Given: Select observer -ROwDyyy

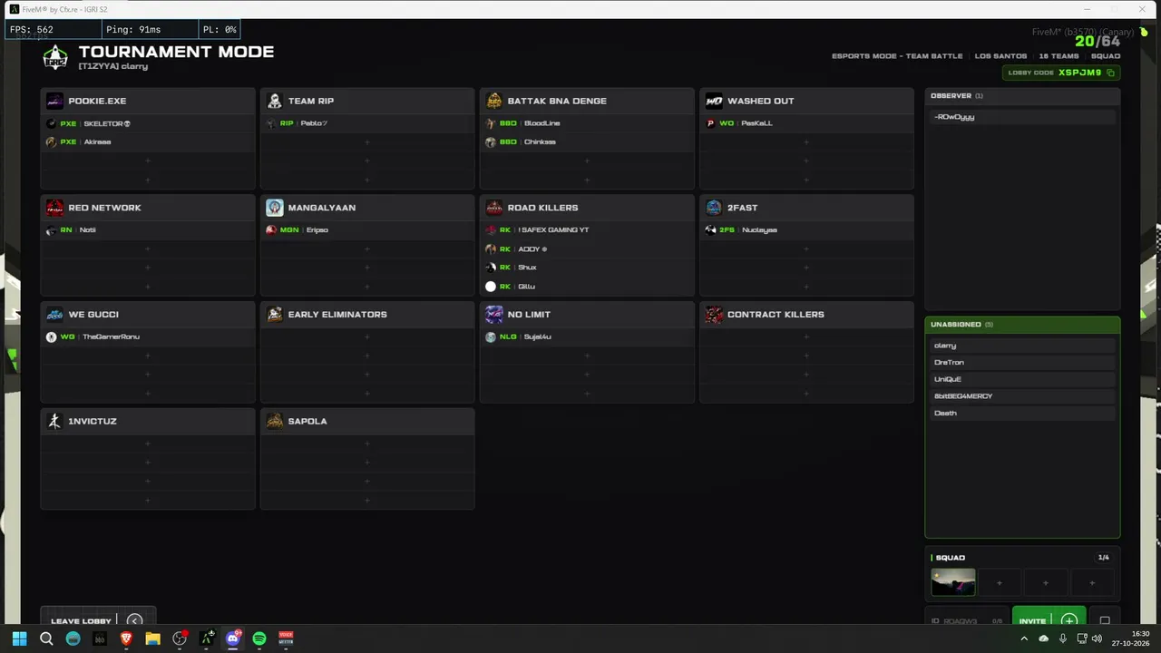Looking at the screenshot, I should 1022,117.
